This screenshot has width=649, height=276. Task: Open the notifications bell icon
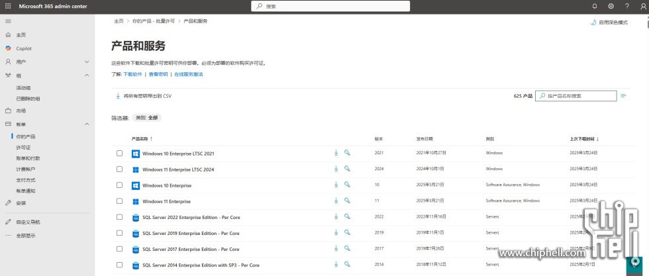click(x=595, y=6)
